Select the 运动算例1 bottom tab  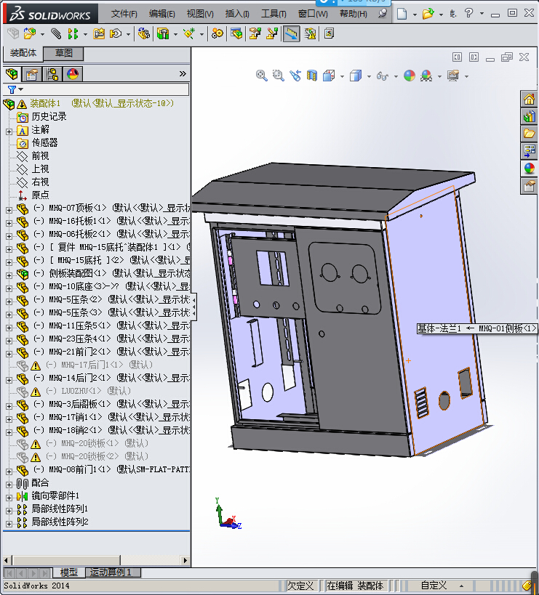click(x=113, y=572)
